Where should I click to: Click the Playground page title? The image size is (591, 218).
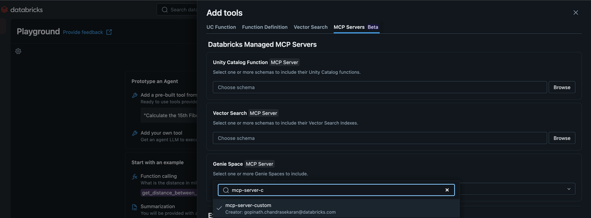[x=38, y=31]
